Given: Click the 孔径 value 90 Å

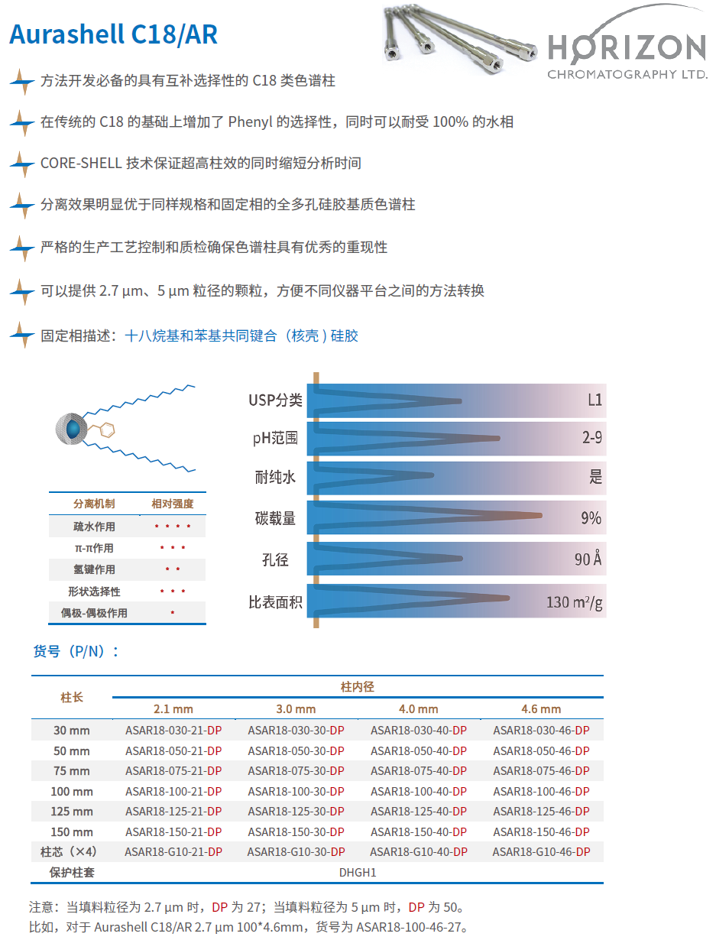Looking at the screenshot, I should [588, 559].
